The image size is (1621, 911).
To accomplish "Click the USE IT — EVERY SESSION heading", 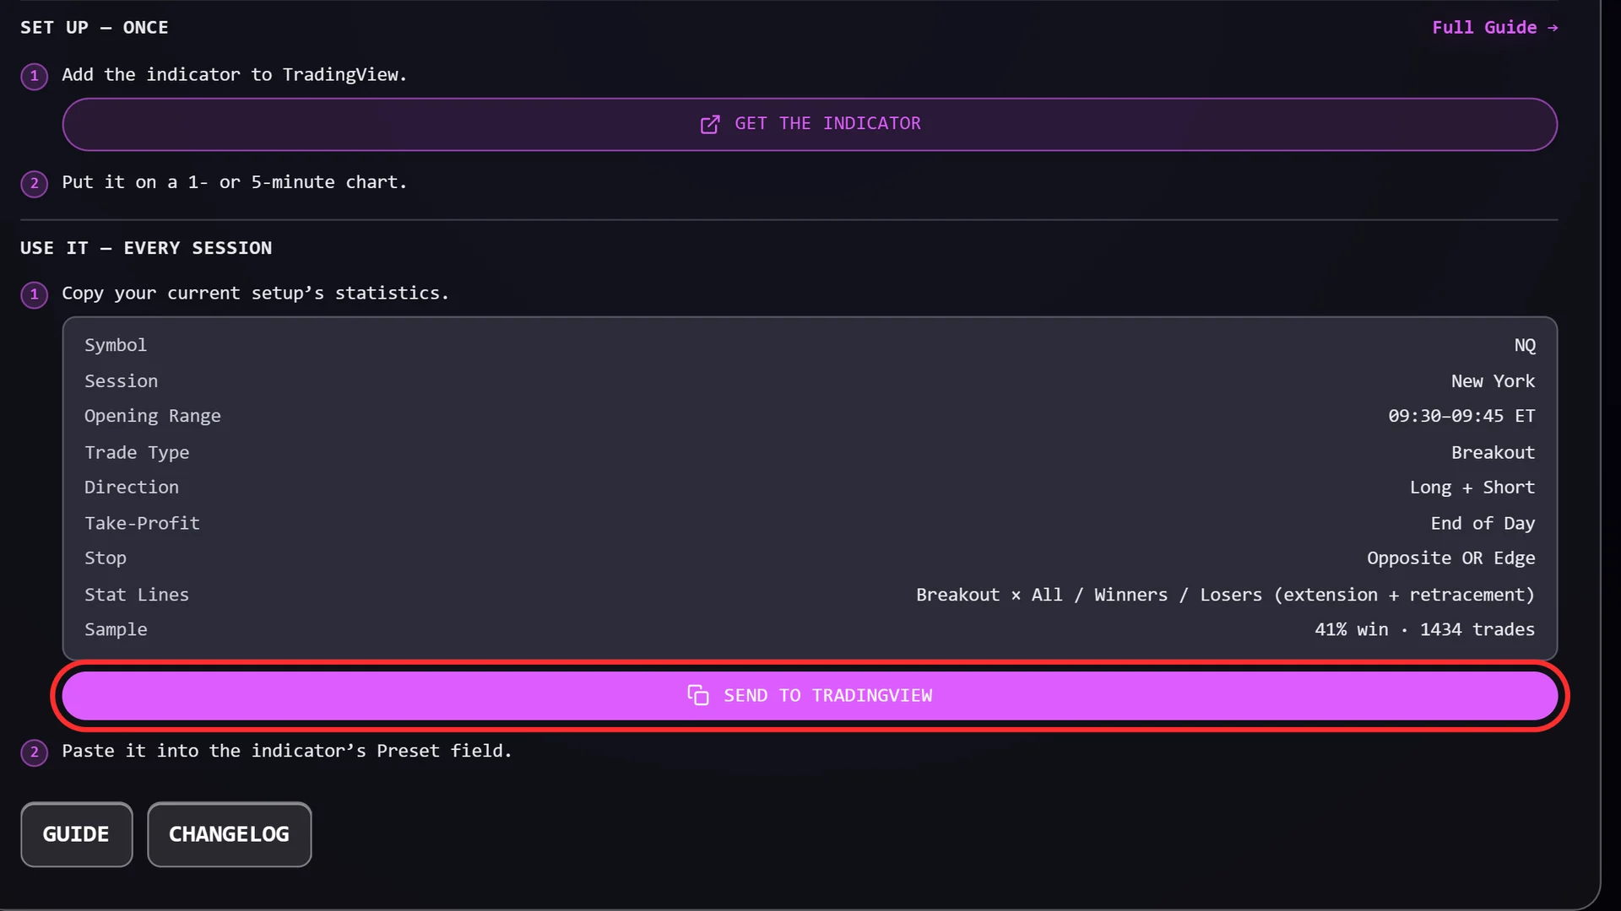I will point(146,248).
